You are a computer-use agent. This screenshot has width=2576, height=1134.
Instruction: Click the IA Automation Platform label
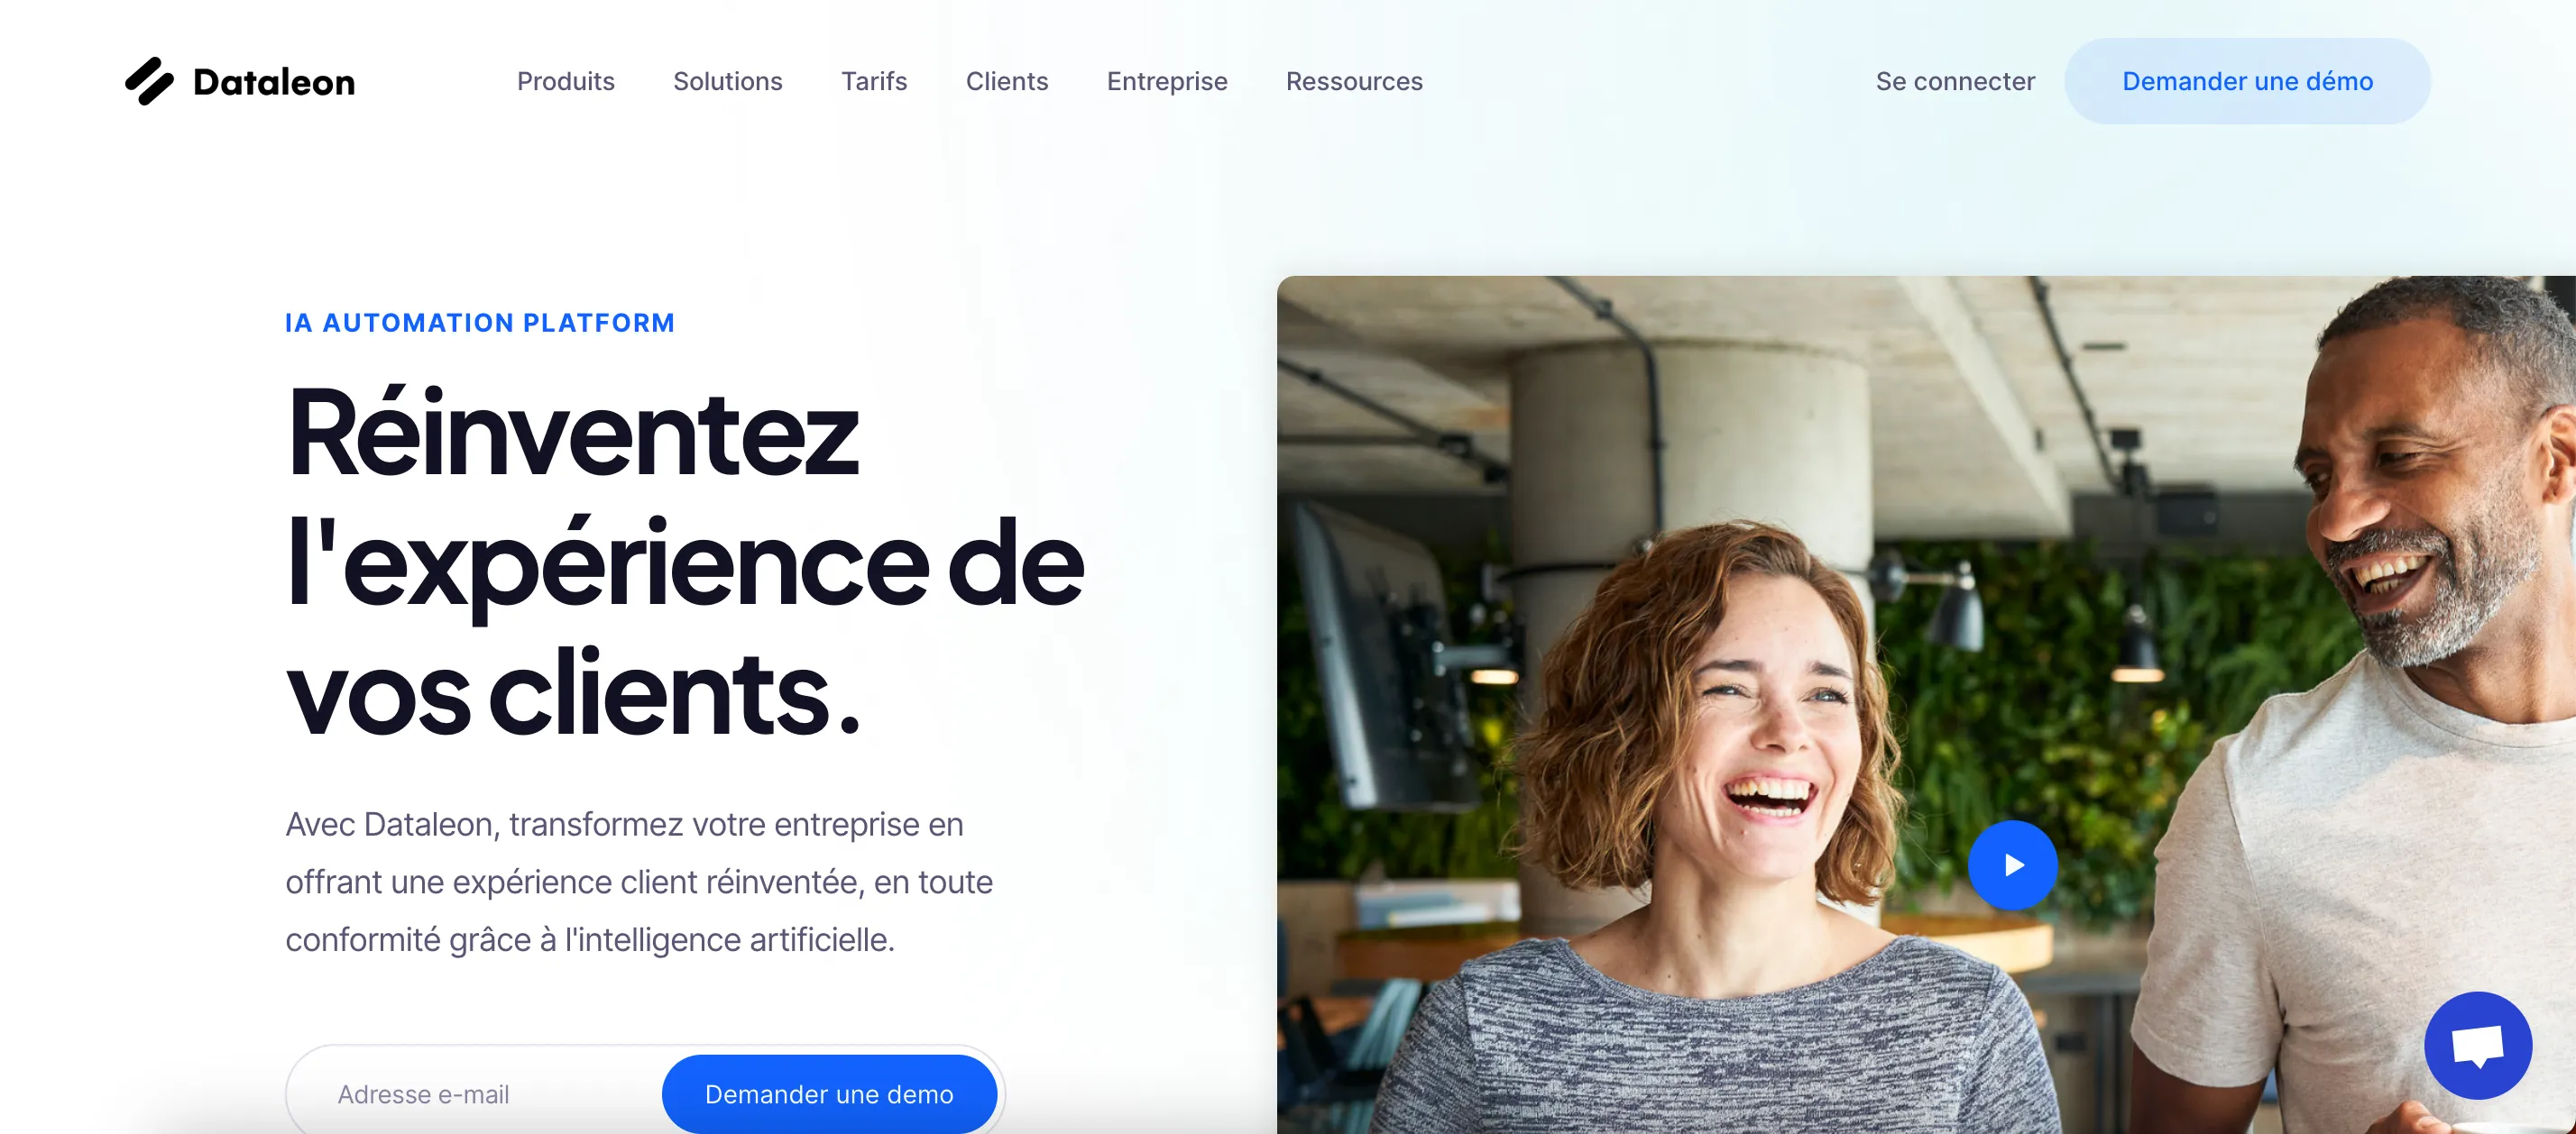coord(480,323)
